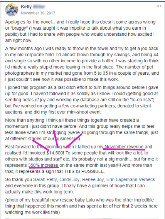Click the "THIS IS POSSIBLE" phrase
Viewport: 165px width, 219px height.
tap(84, 171)
